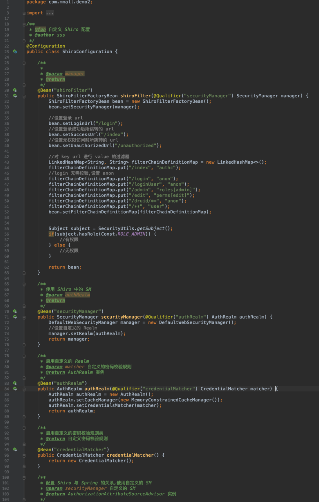Click the highlighted authRealm param on line 67
The image size is (319, 502).
tap(78, 295)
